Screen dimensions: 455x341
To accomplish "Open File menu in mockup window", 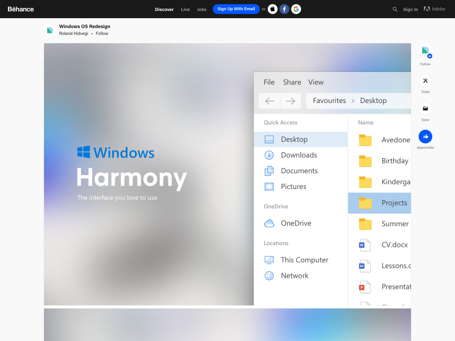I will 269,82.
